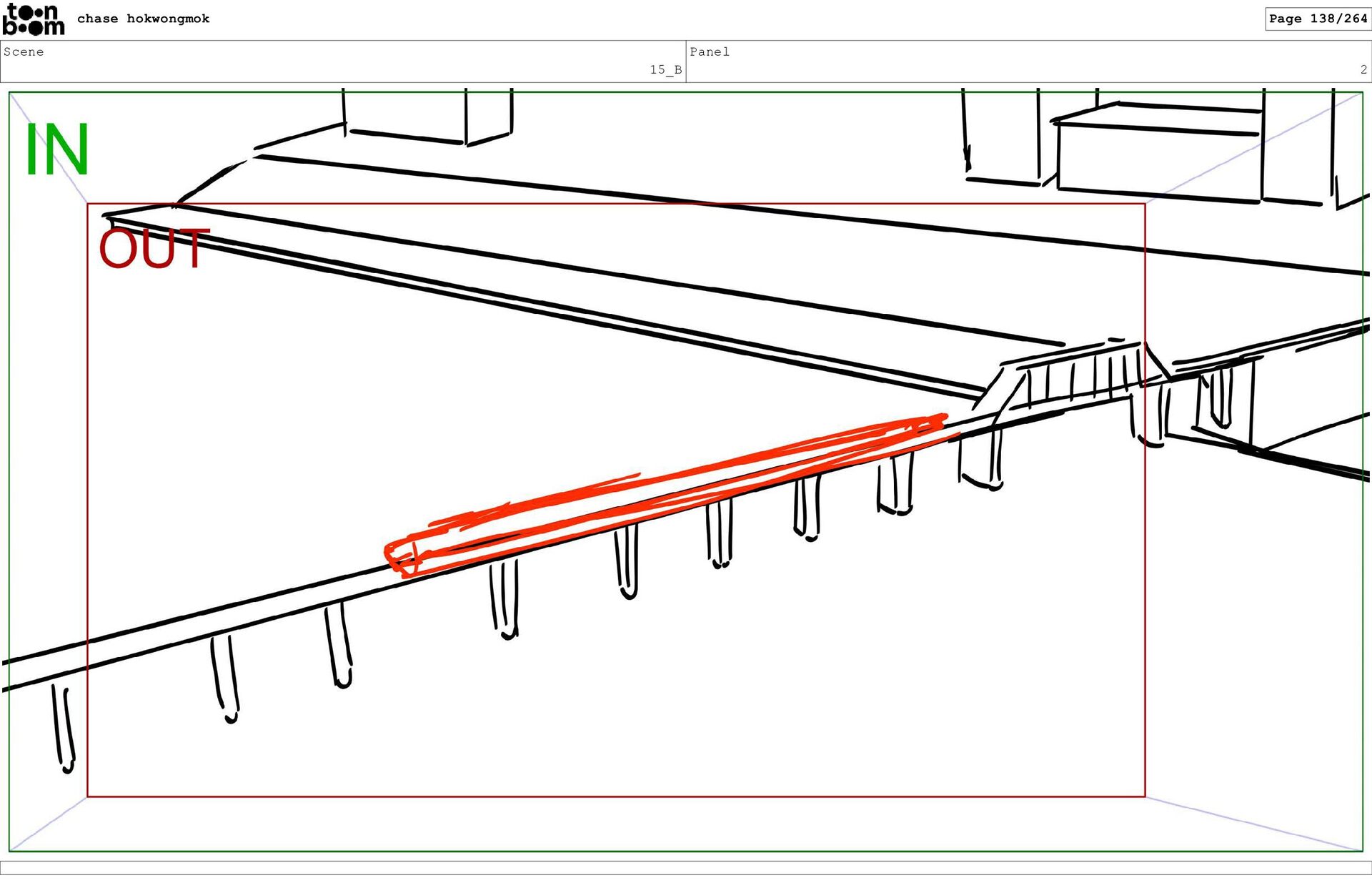Click the rooftop block at top center
1372x888 pixels.
(404, 114)
